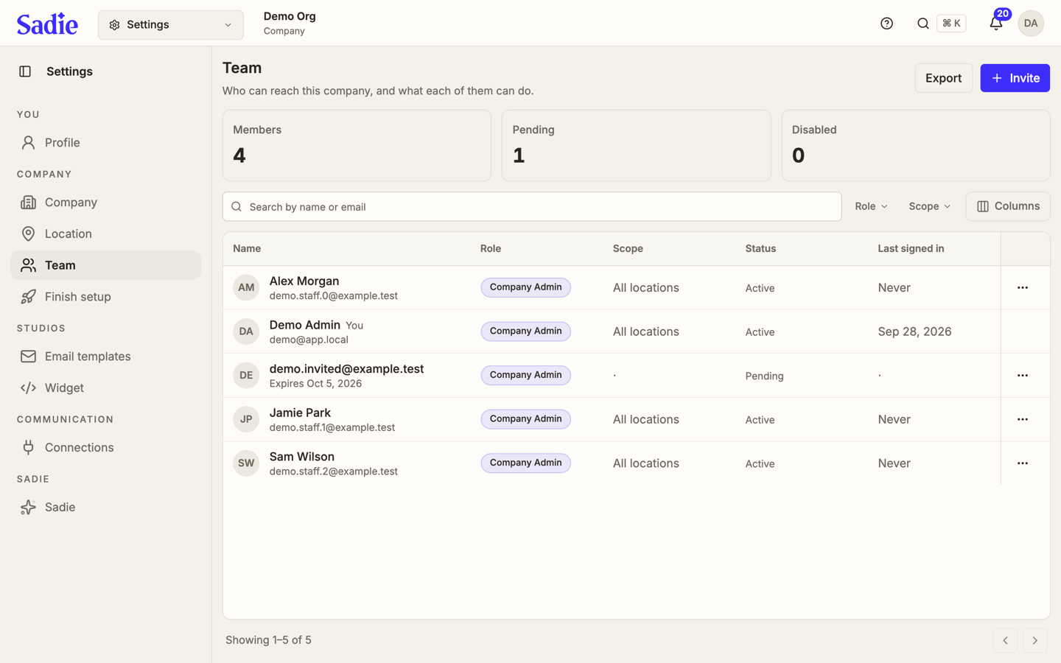The image size is (1061, 663).
Task: Open Email templates
Action: coord(105,357)
